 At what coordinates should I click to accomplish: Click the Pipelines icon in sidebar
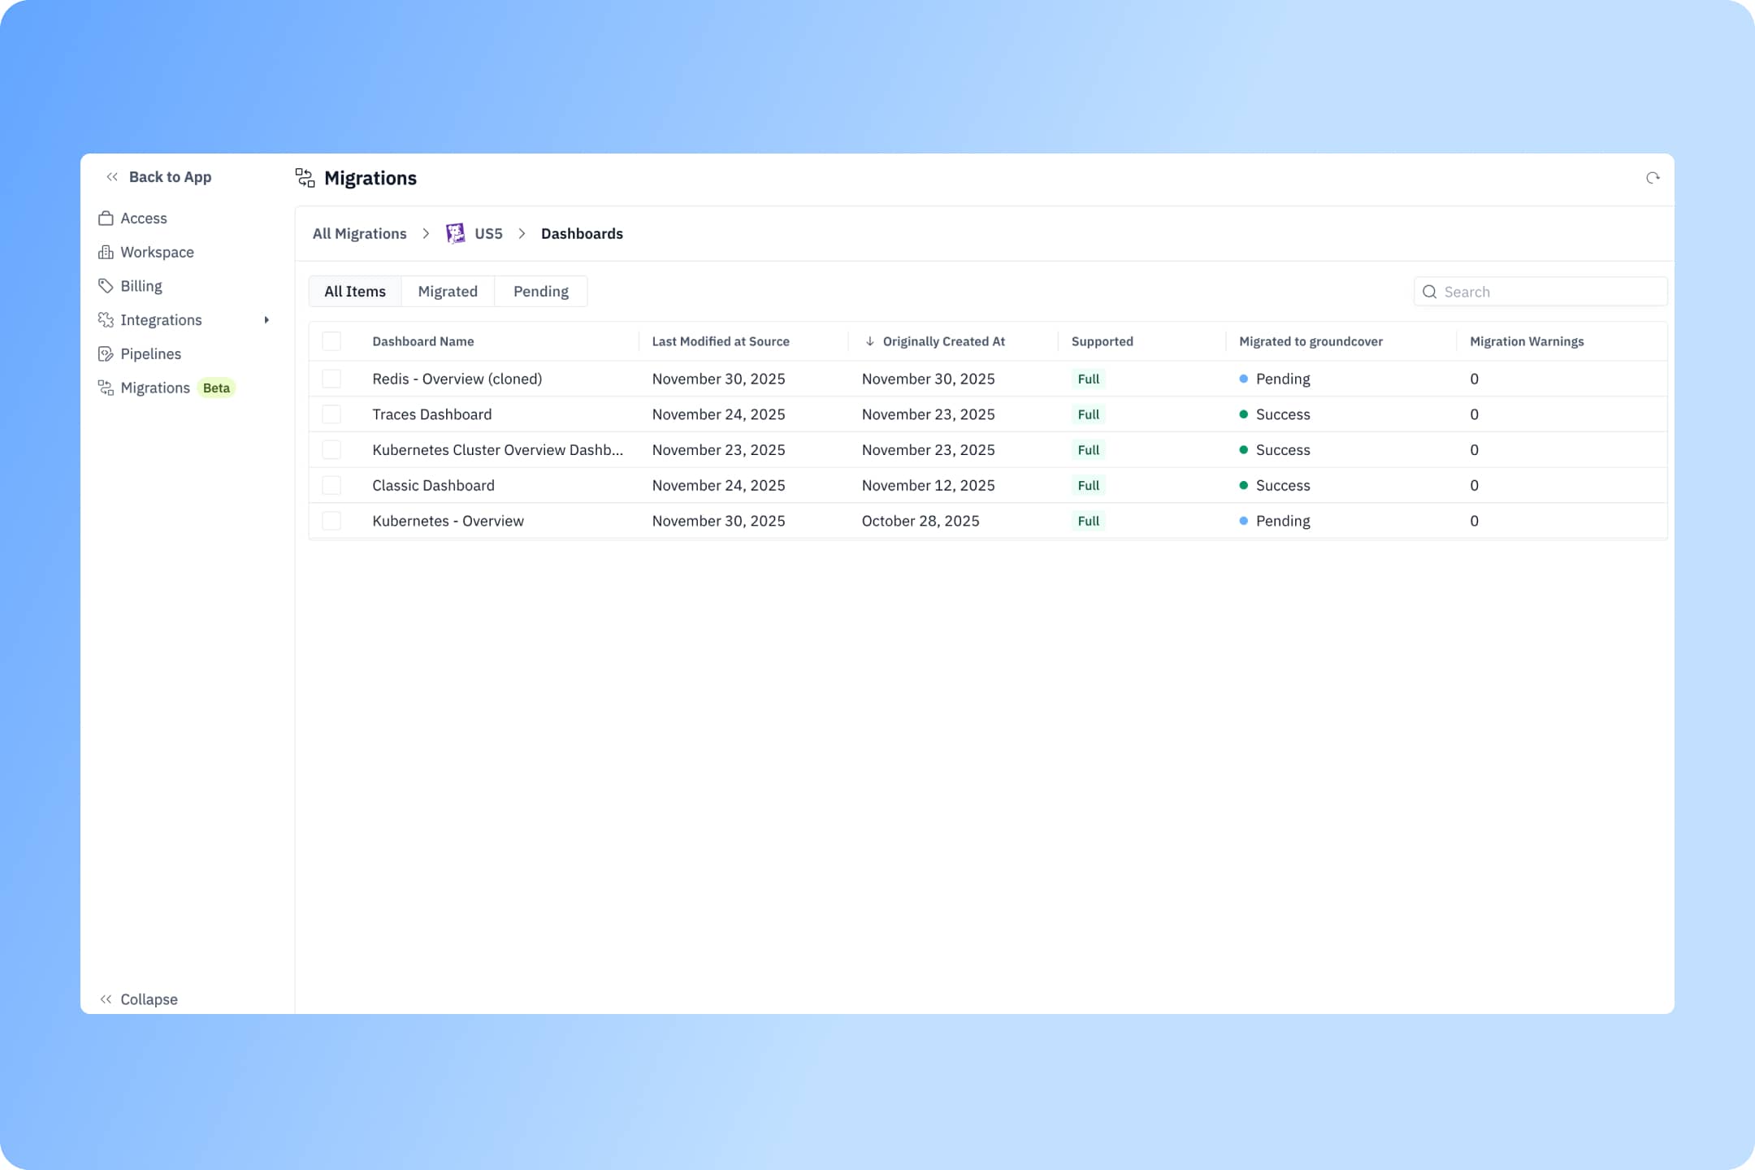pyautogui.click(x=106, y=354)
